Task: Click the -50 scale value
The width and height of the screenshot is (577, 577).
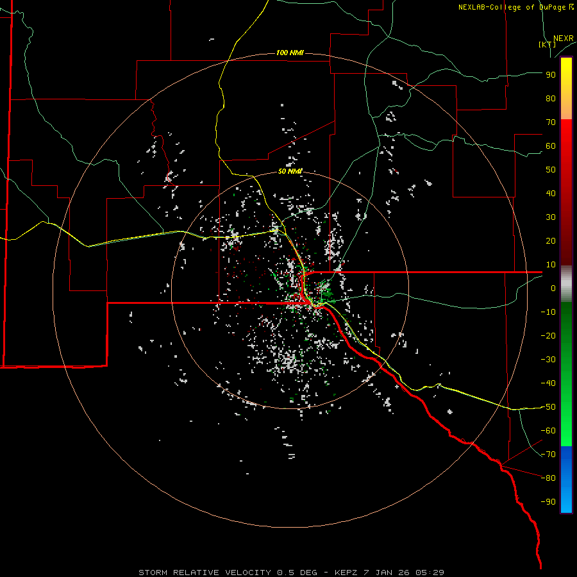Action: click(x=548, y=407)
